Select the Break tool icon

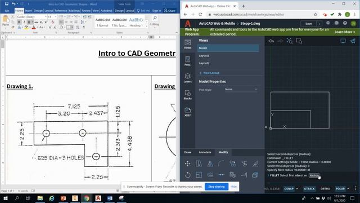click(221, 175)
